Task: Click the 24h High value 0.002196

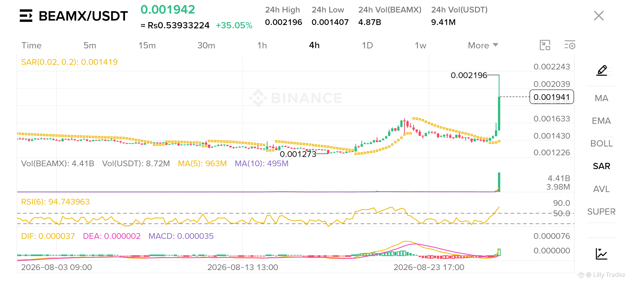Action: coord(284,22)
